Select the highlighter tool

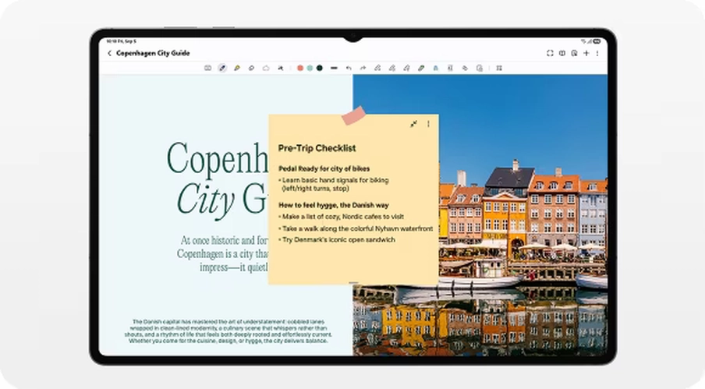tap(237, 69)
